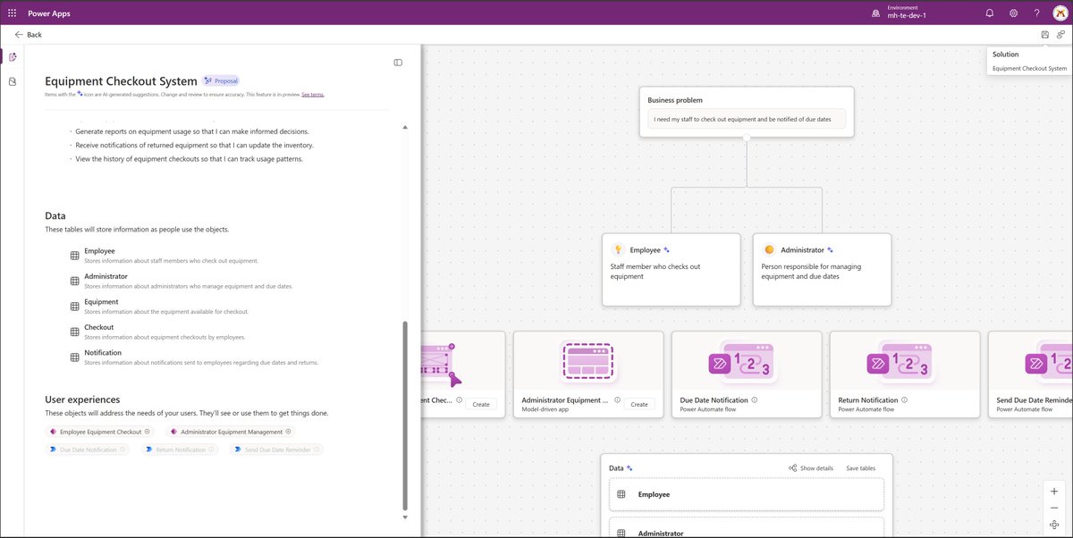Click info icon on Due Date Notification card
Viewport: 1073px width, 538px height.
point(755,400)
